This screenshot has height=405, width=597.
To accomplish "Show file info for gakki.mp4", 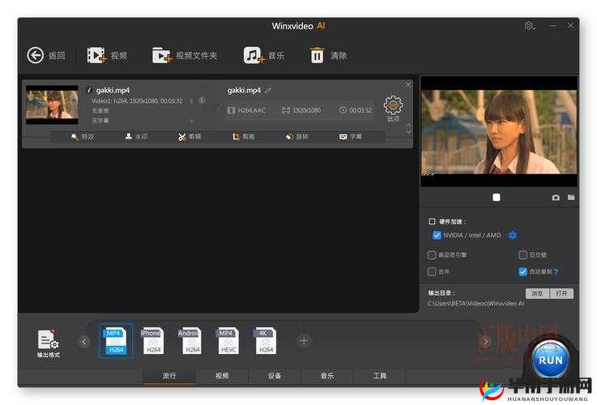I will (x=89, y=90).
